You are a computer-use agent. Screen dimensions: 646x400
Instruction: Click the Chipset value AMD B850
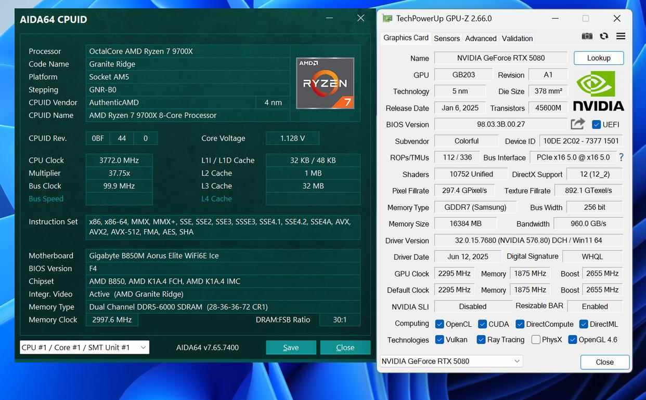tap(223, 281)
